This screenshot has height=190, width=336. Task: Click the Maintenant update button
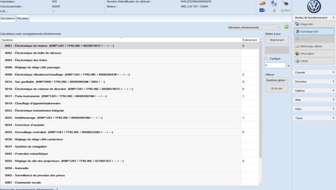click(277, 40)
